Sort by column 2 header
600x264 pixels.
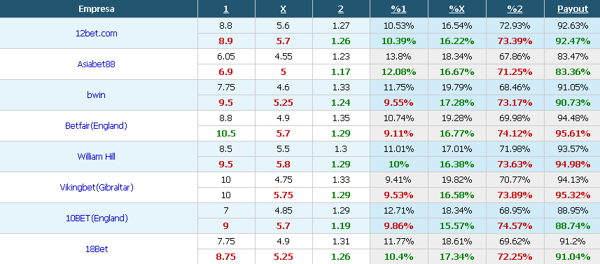pos(340,9)
